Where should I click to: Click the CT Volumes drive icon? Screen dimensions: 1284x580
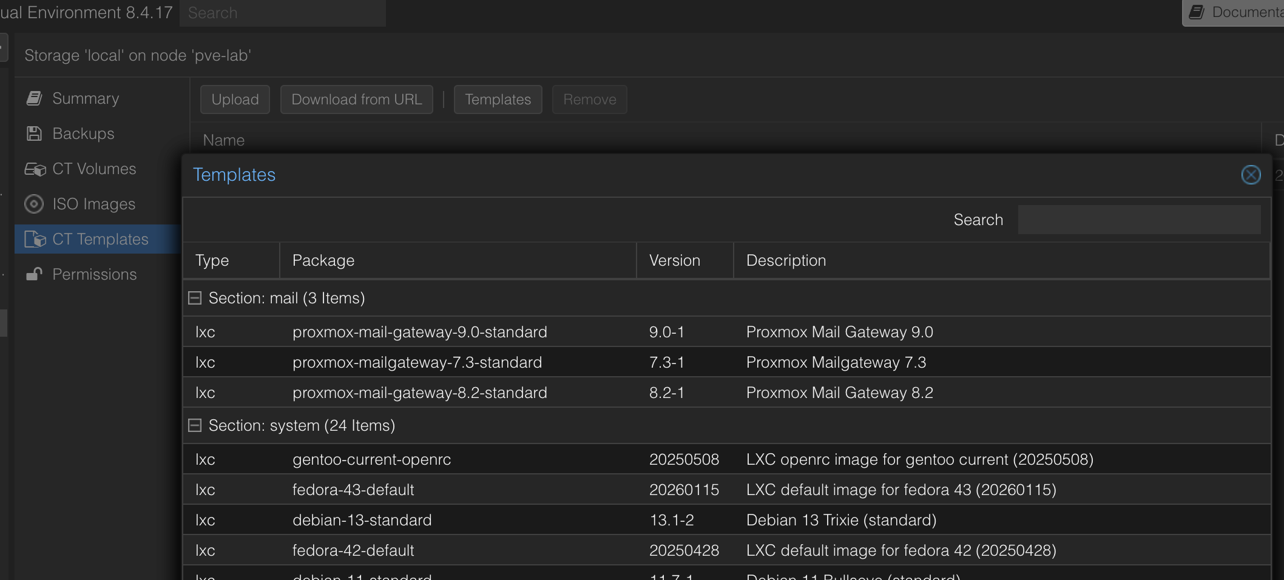(35, 169)
